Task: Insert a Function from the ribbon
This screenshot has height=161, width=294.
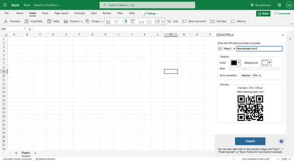Action: click(x=12, y=21)
